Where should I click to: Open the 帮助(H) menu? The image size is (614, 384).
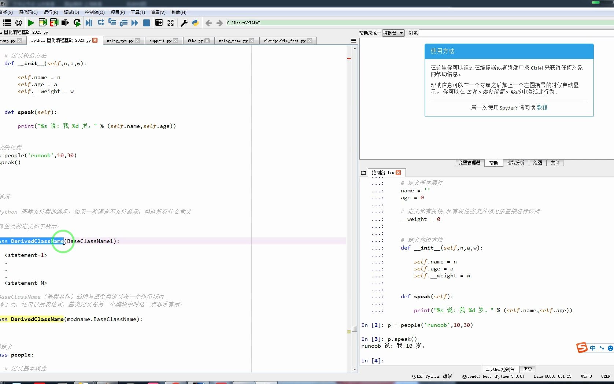click(x=179, y=12)
